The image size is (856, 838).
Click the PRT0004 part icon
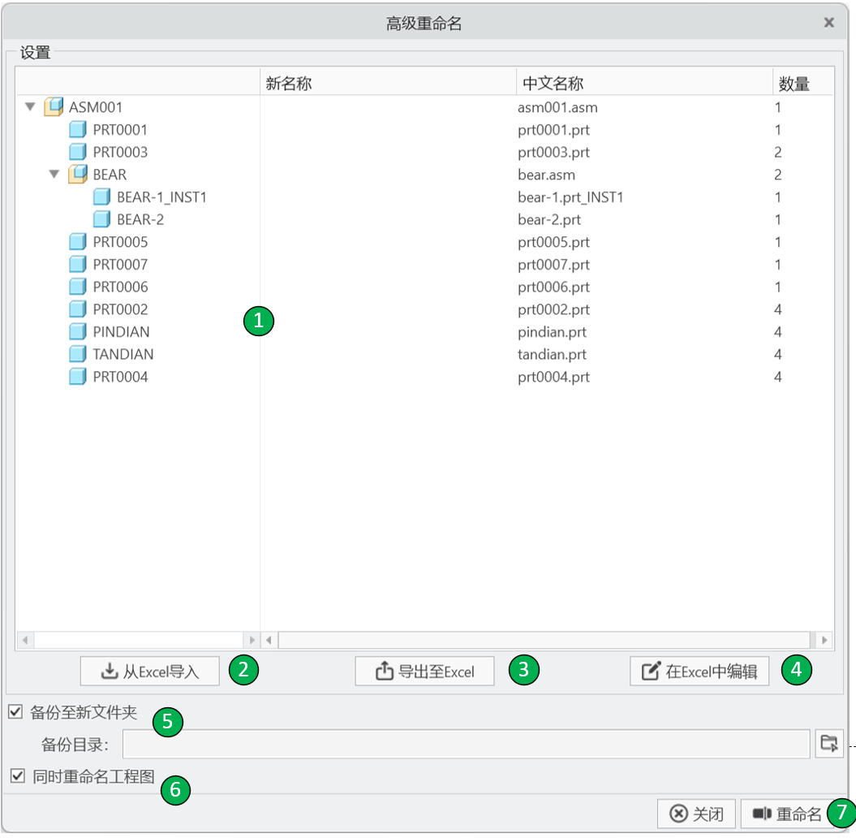[x=77, y=378]
